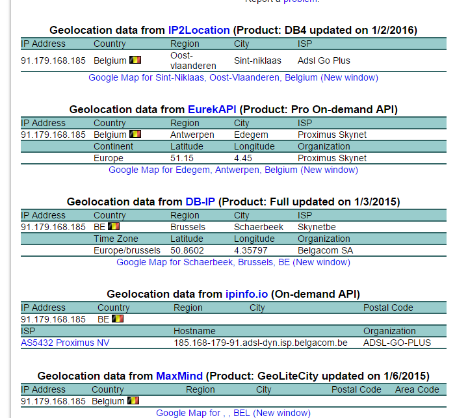
Task: Click the Postal Code header in ipinfo.io table
Action: (388, 307)
